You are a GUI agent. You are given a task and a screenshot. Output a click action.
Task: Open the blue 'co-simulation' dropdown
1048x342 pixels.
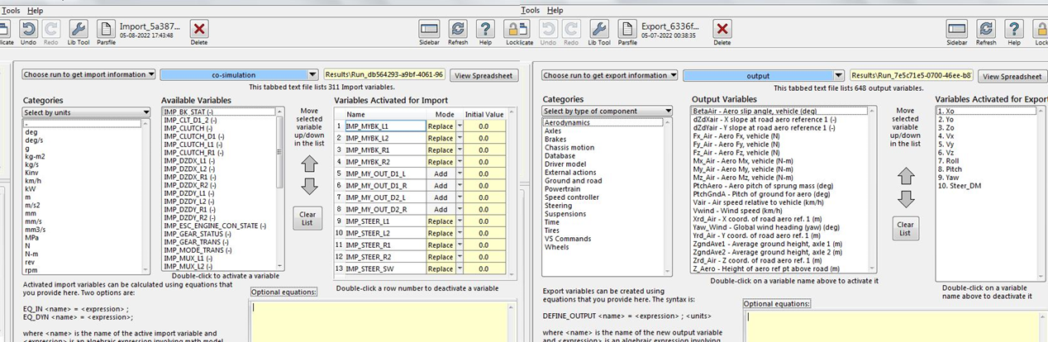pos(240,75)
